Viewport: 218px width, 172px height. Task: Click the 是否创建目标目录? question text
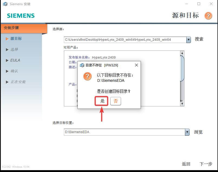(113, 91)
